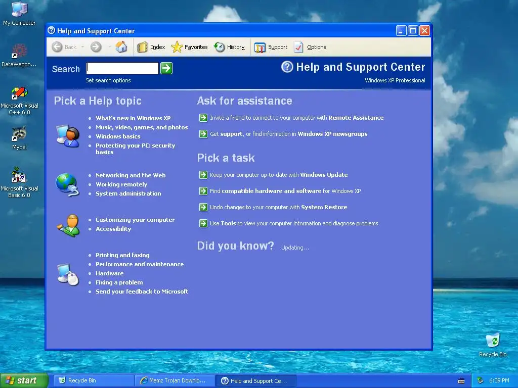Open System administration topic

point(128,193)
